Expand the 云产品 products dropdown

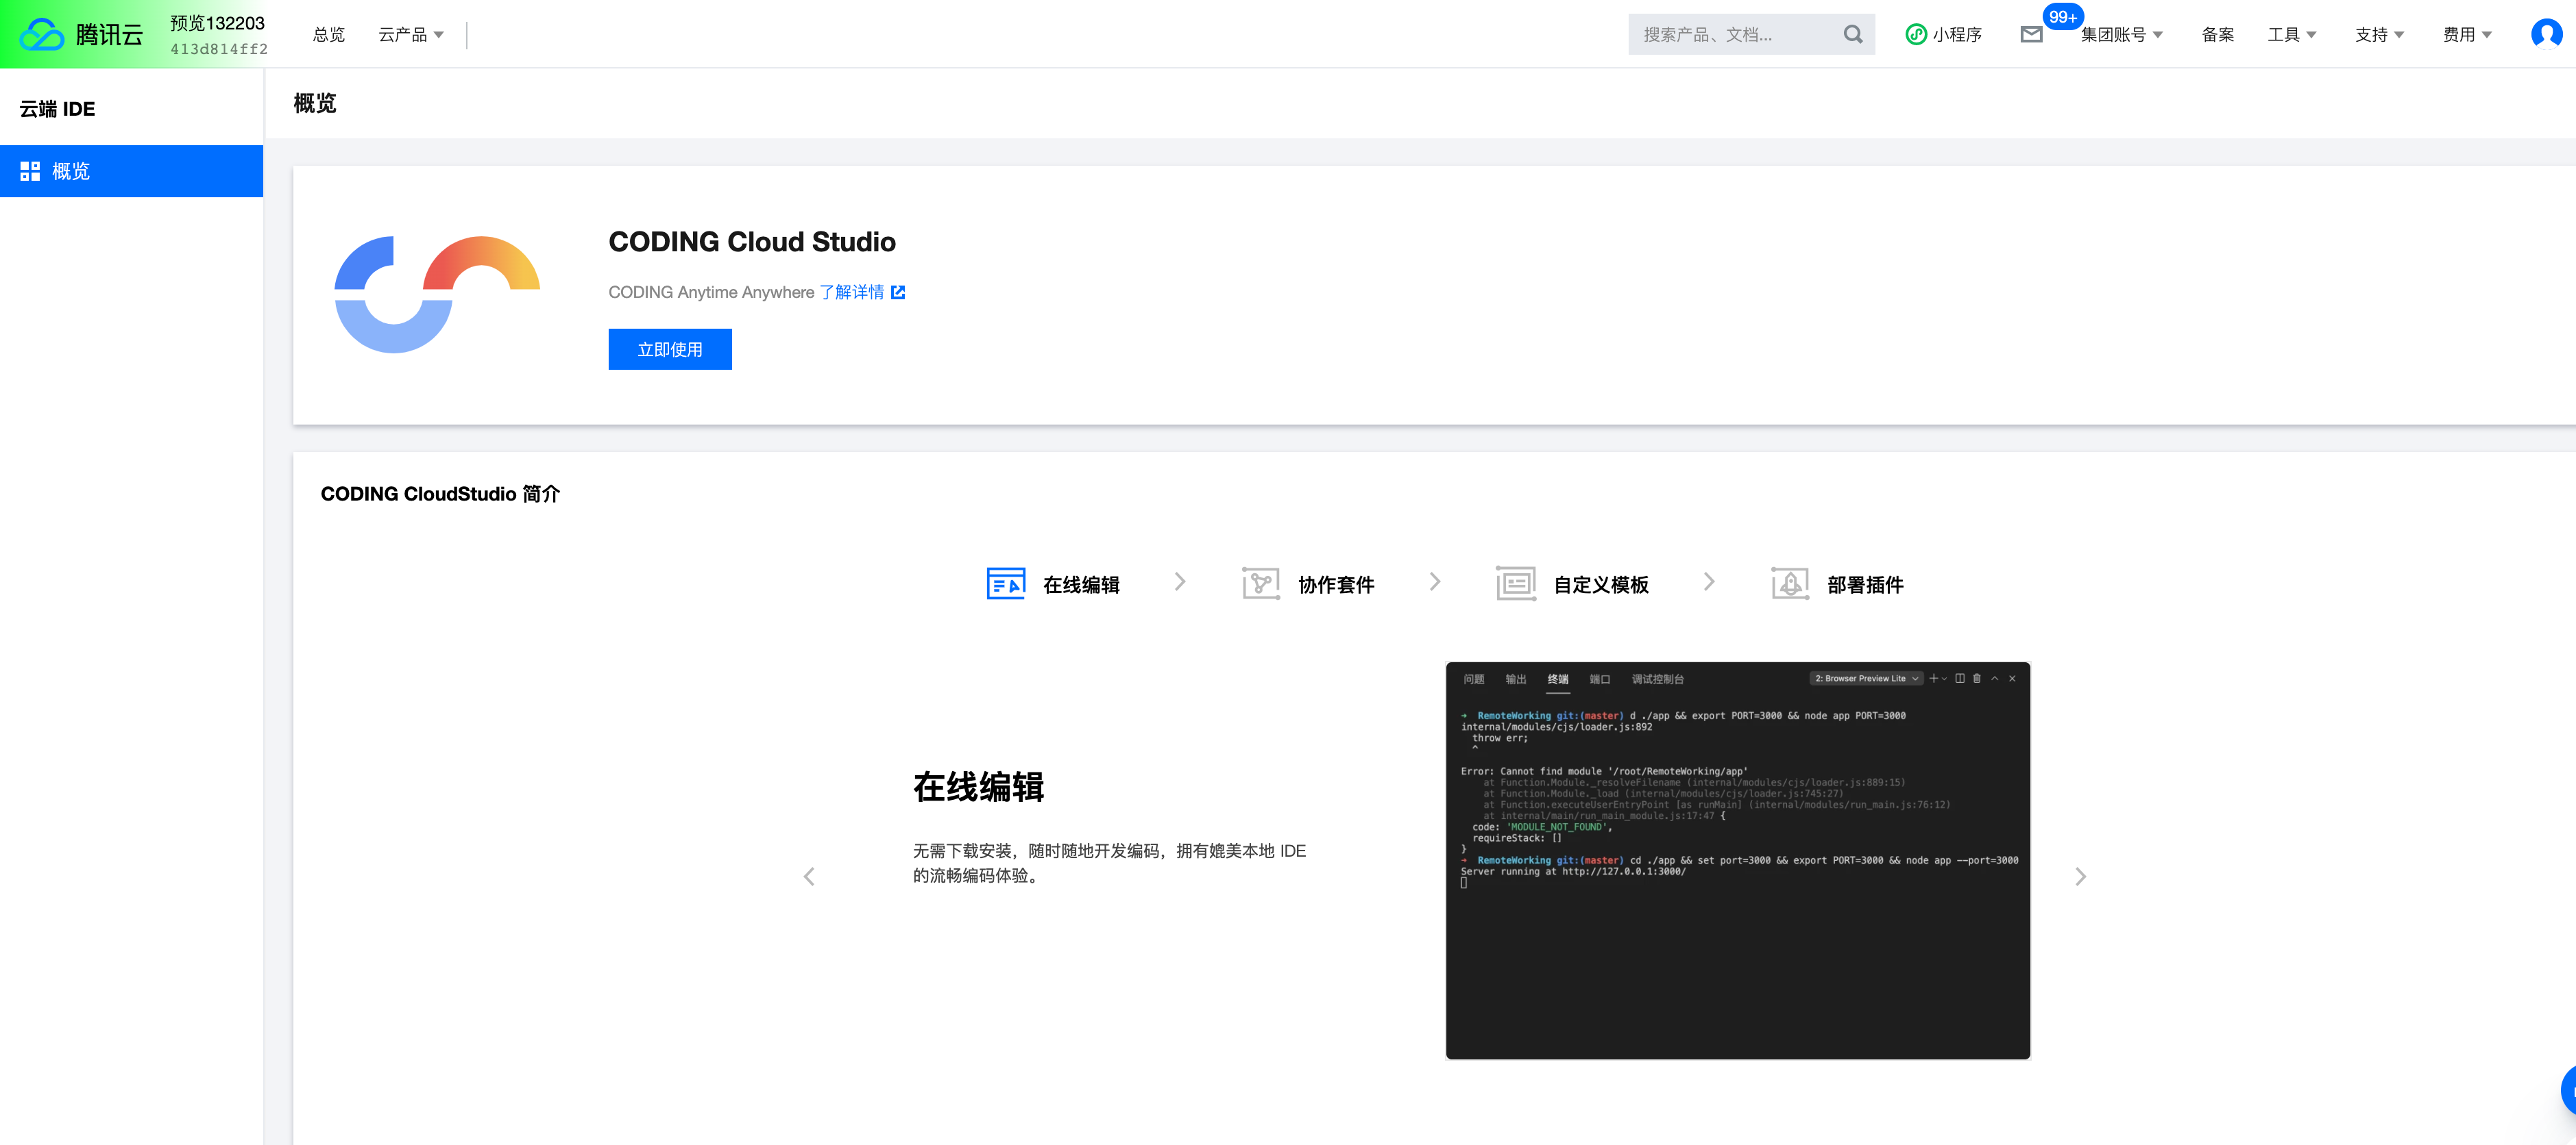[411, 35]
